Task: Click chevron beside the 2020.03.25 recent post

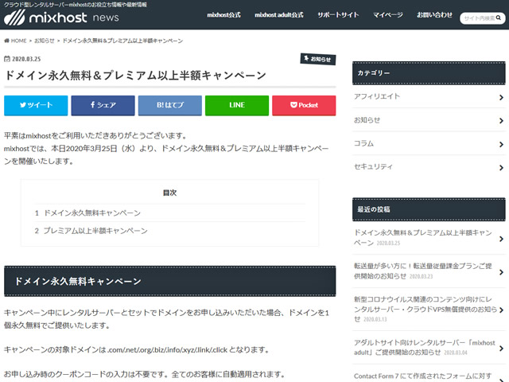Action: (x=501, y=239)
